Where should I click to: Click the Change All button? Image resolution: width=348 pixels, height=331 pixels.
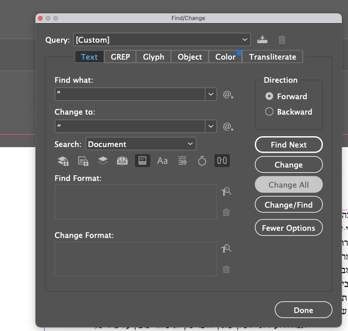[289, 185]
